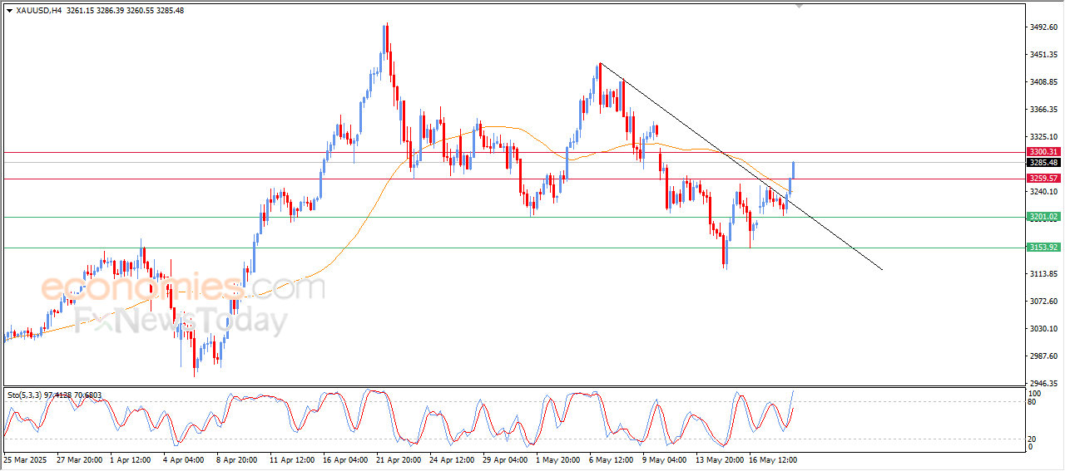1065x471 pixels.
Task: Click the 3492.60 price axis value
Action: click(1046, 27)
